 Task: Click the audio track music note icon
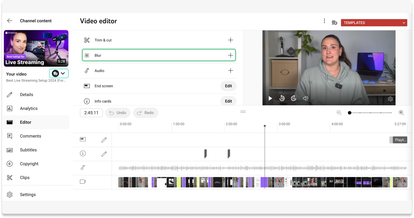tap(83, 168)
